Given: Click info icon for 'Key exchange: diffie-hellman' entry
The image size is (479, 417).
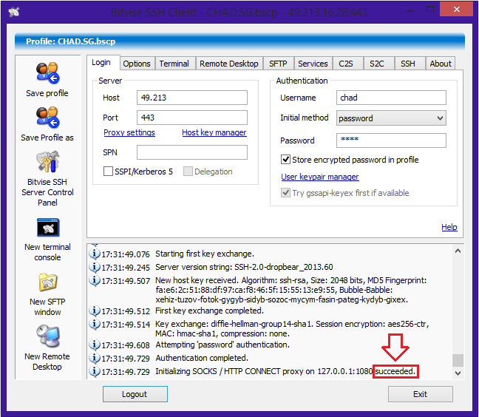Looking at the screenshot, I should [x=95, y=324].
